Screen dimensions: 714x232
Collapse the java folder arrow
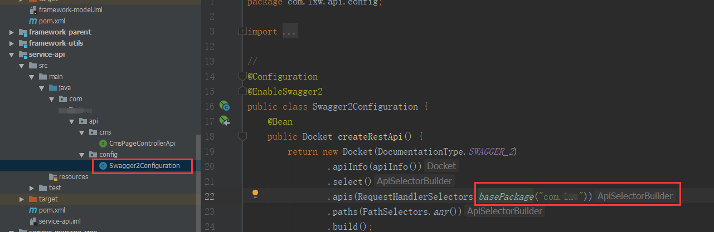pyautogui.click(x=42, y=87)
